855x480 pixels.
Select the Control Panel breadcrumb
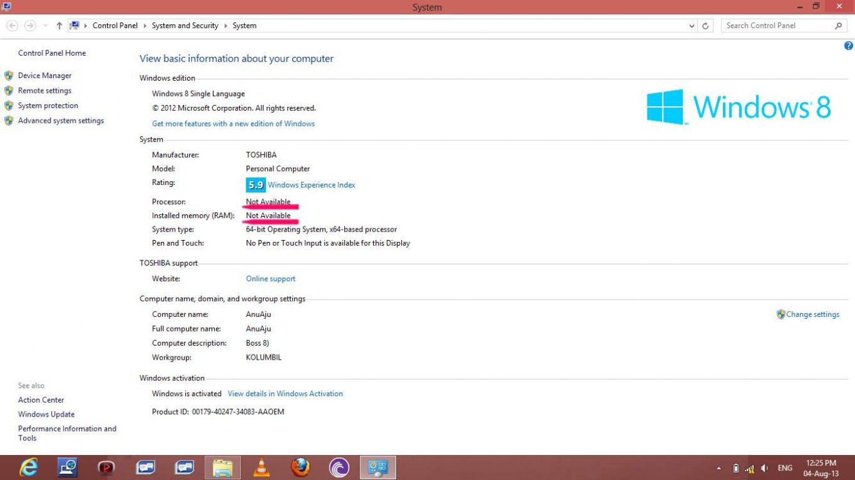coord(114,26)
